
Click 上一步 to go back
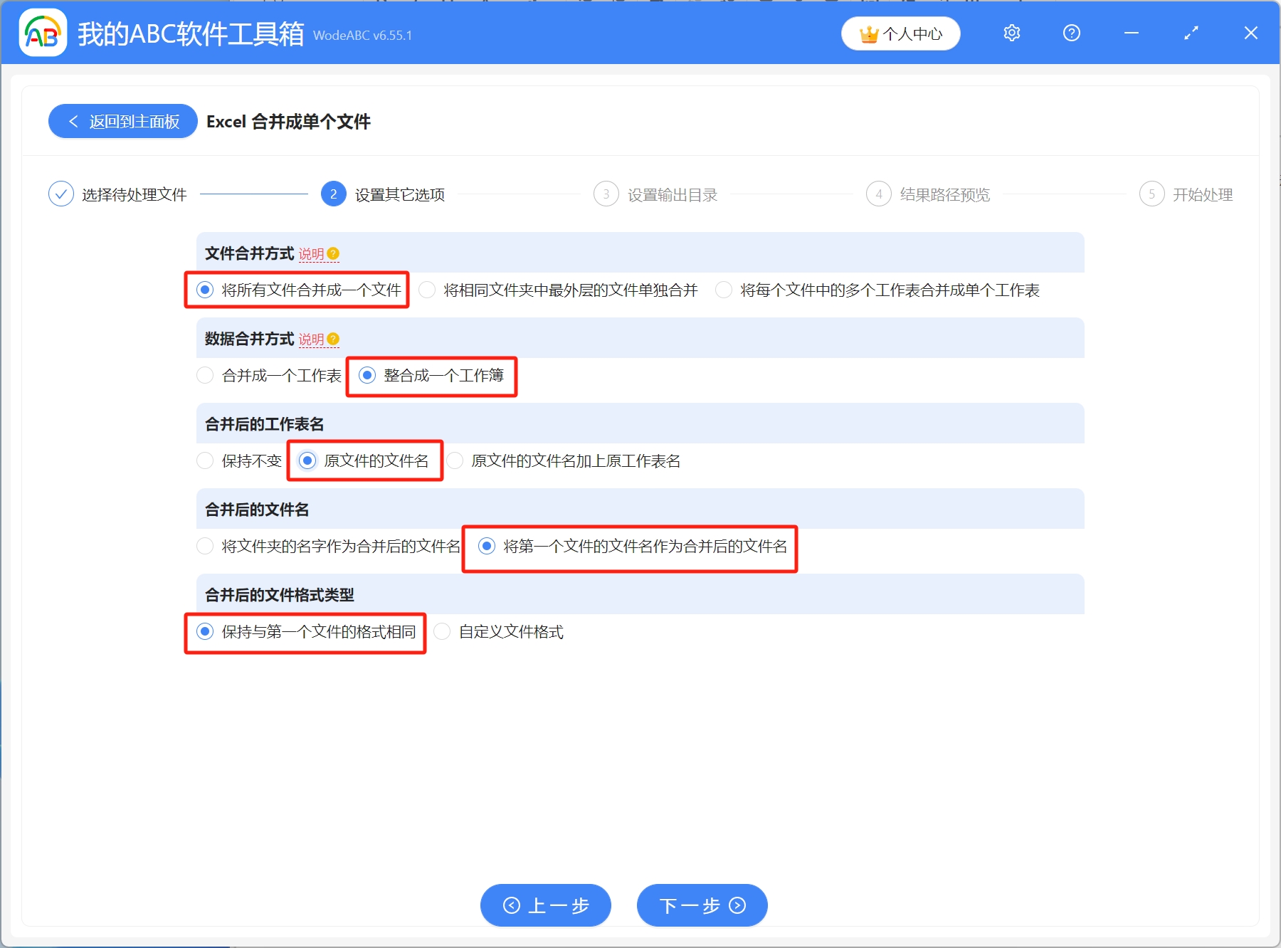546,905
